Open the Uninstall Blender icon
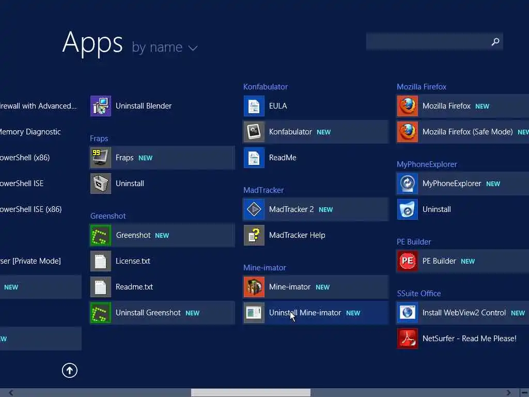This screenshot has height=397, width=529. tap(101, 106)
